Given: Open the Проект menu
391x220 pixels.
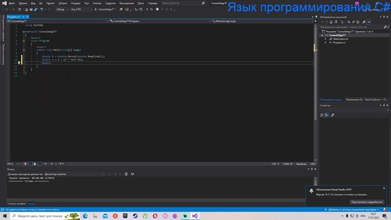Looking at the screenshot, I should [50, 3].
